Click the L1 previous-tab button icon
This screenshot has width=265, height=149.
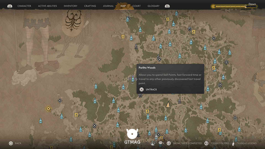(10, 6)
